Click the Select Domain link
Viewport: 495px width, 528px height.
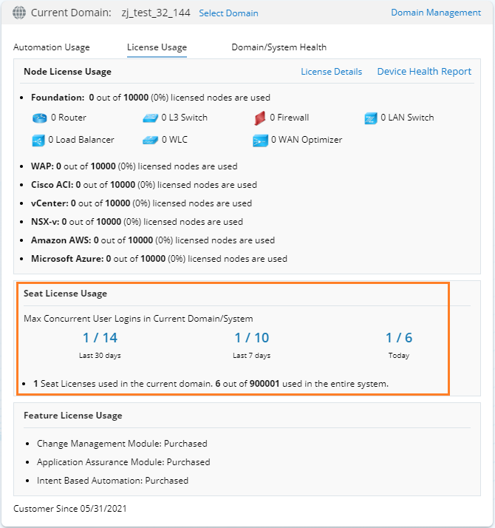pyautogui.click(x=229, y=13)
